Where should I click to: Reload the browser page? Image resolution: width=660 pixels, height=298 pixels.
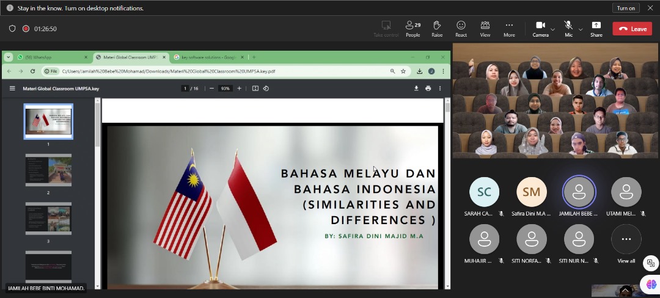tap(32, 71)
